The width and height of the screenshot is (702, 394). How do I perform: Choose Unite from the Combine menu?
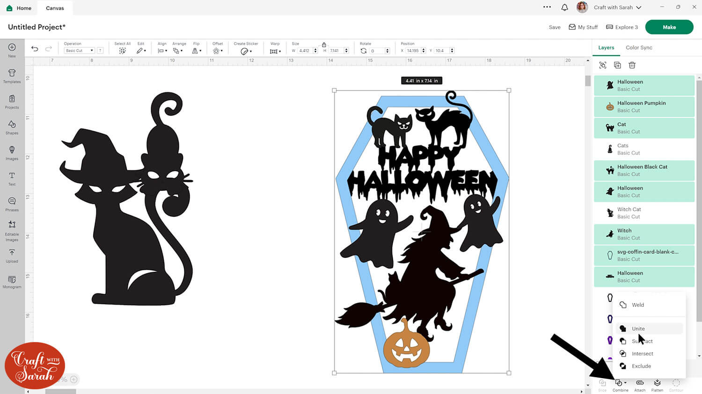coord(638,328)
